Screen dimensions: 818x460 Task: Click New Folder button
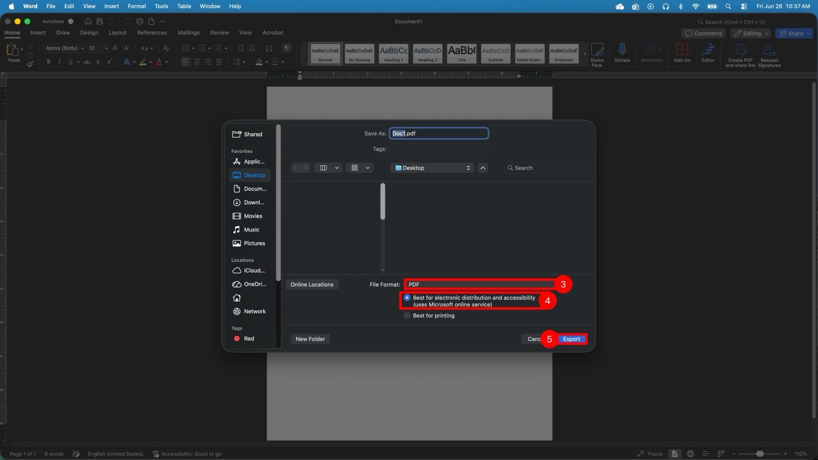310,339
